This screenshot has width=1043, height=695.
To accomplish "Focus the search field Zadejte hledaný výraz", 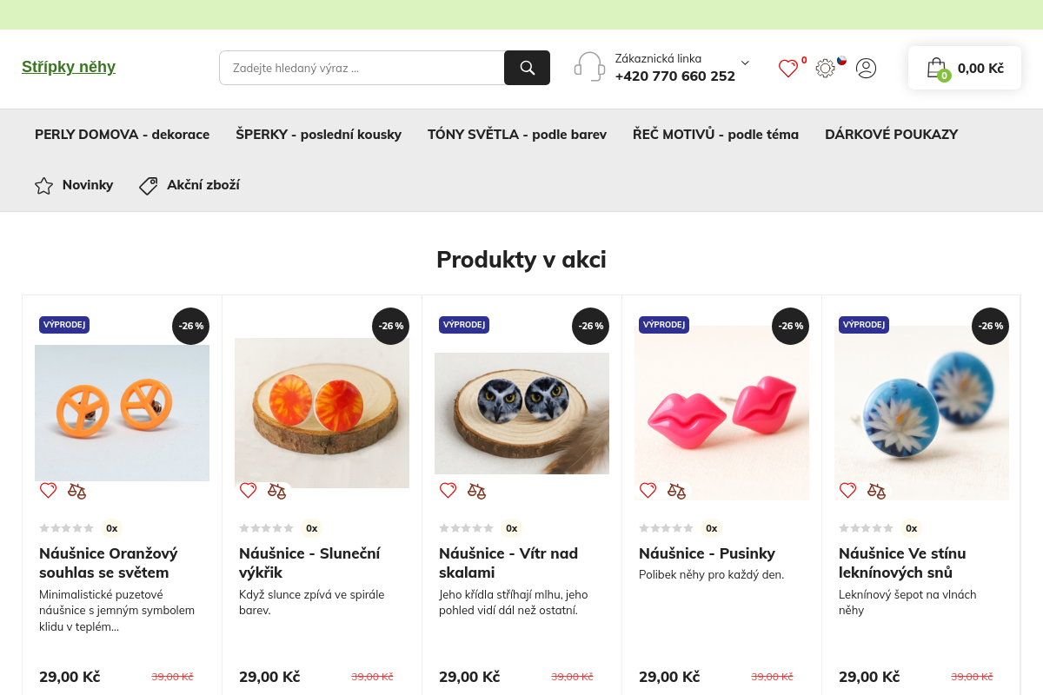I will [x=362, y=68].
